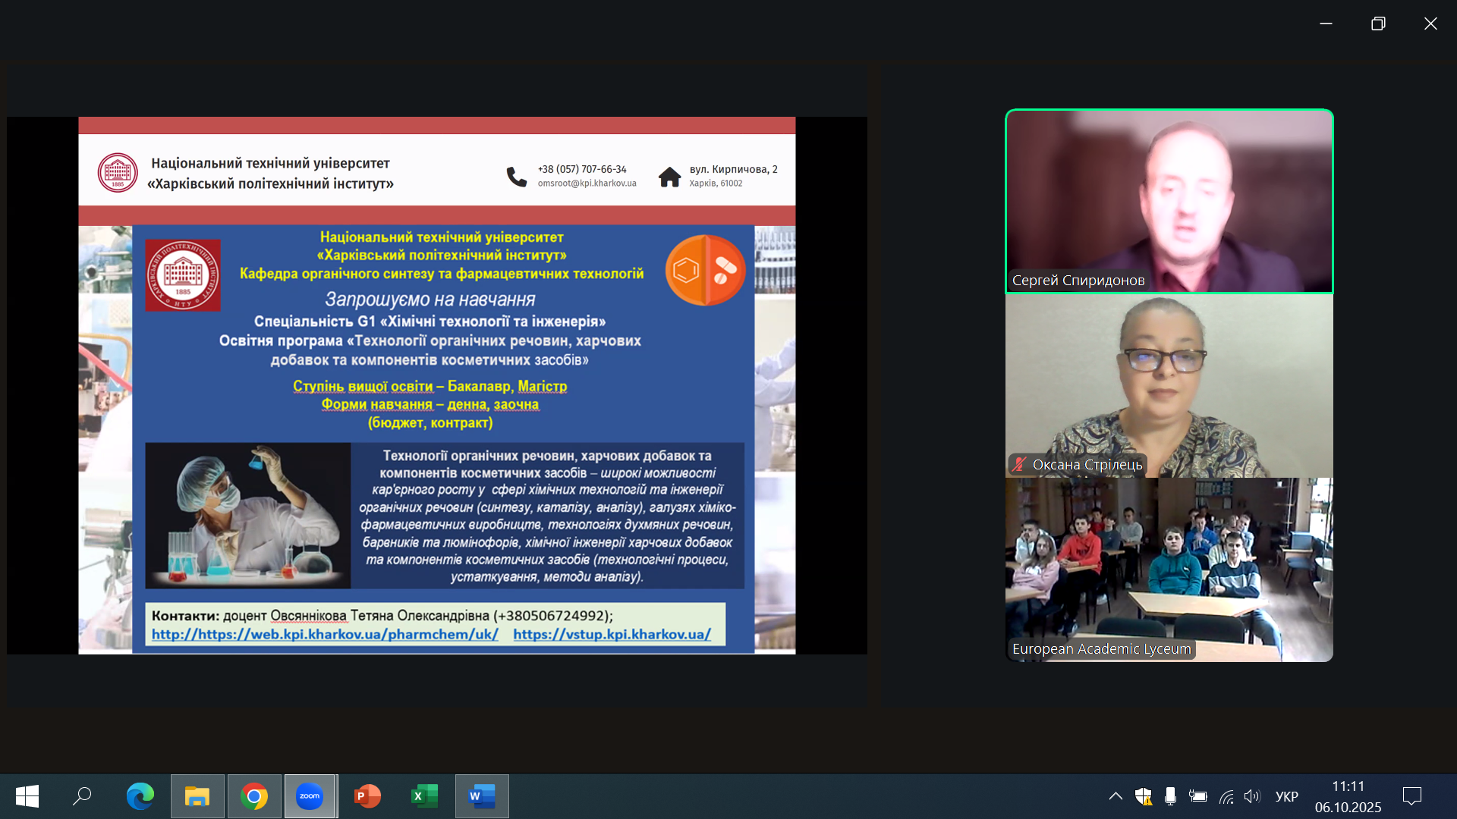The width and height of the screenshot is (1457, 819).
Task: Open Excel from the taskbar
Action: 425,796
